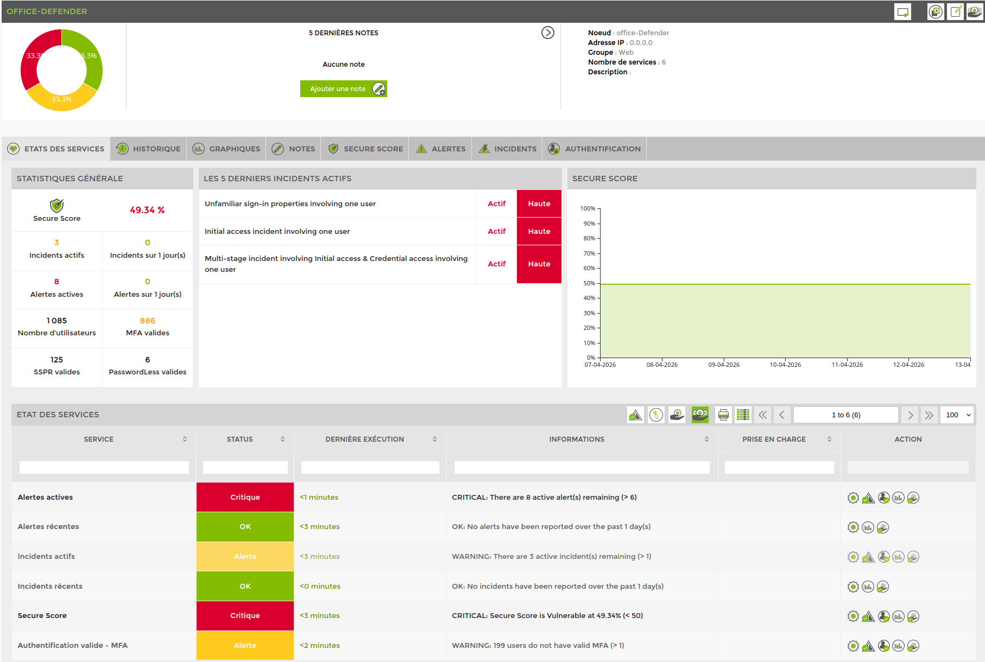Image resolution: width=985 pixels, height=662 pixels.
Task: Toggle the single gear hand icon in toolbar
Action: coord(677,415)
